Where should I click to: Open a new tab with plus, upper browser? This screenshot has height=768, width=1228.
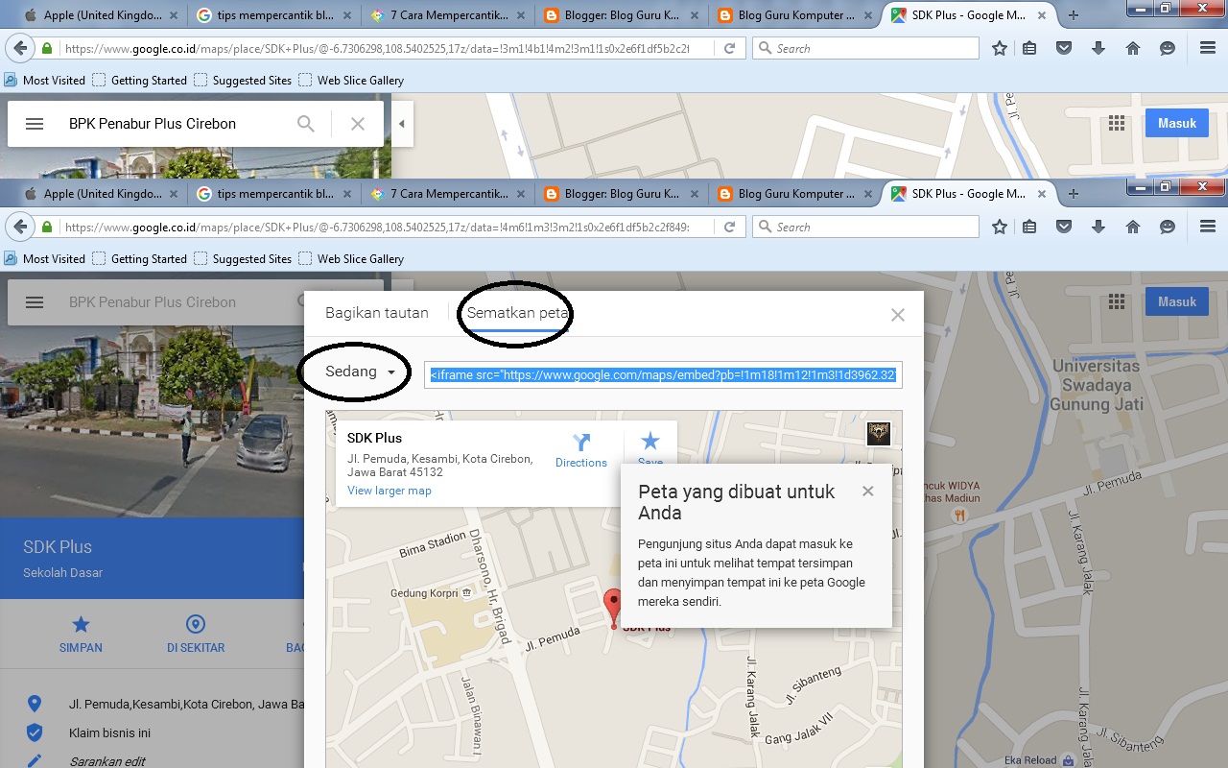click(1074, 15)
